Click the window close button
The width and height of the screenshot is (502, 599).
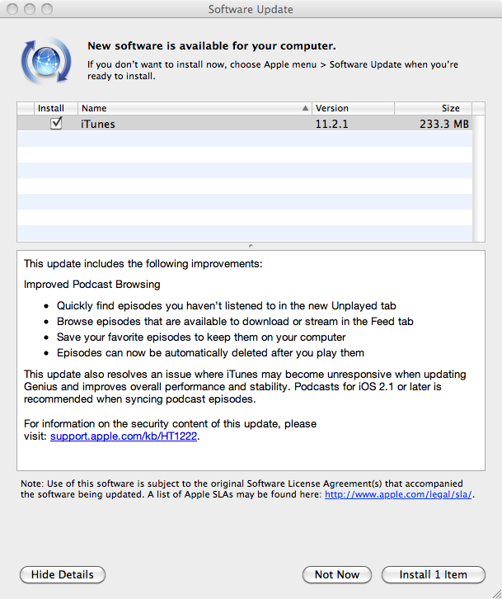(12, 9)
